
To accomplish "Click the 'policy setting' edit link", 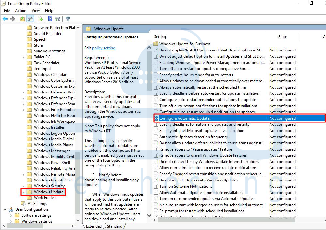I will pos(103,48).
